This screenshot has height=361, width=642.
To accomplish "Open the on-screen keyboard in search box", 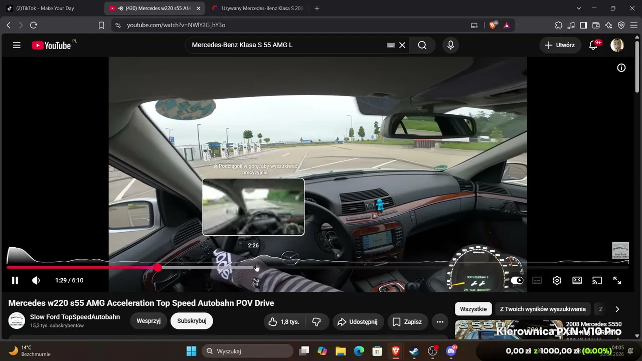I will tap(391, 45).
